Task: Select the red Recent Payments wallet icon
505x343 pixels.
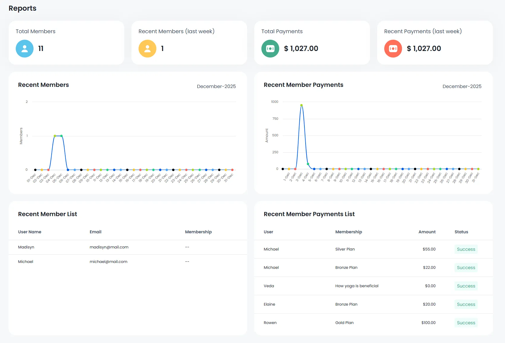Action: click(x=393, y=48)
